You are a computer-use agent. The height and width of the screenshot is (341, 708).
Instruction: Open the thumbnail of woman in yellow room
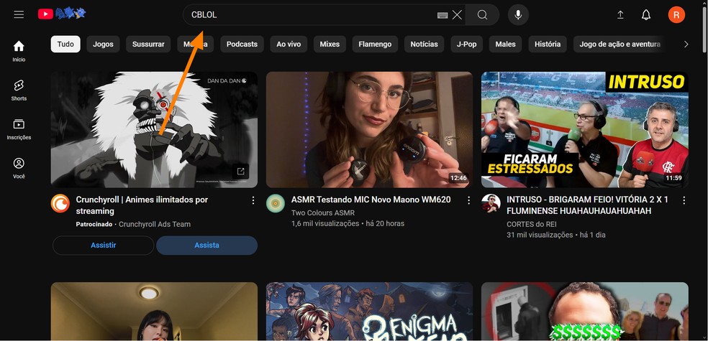pyautogui.click(x=154, y=312)
